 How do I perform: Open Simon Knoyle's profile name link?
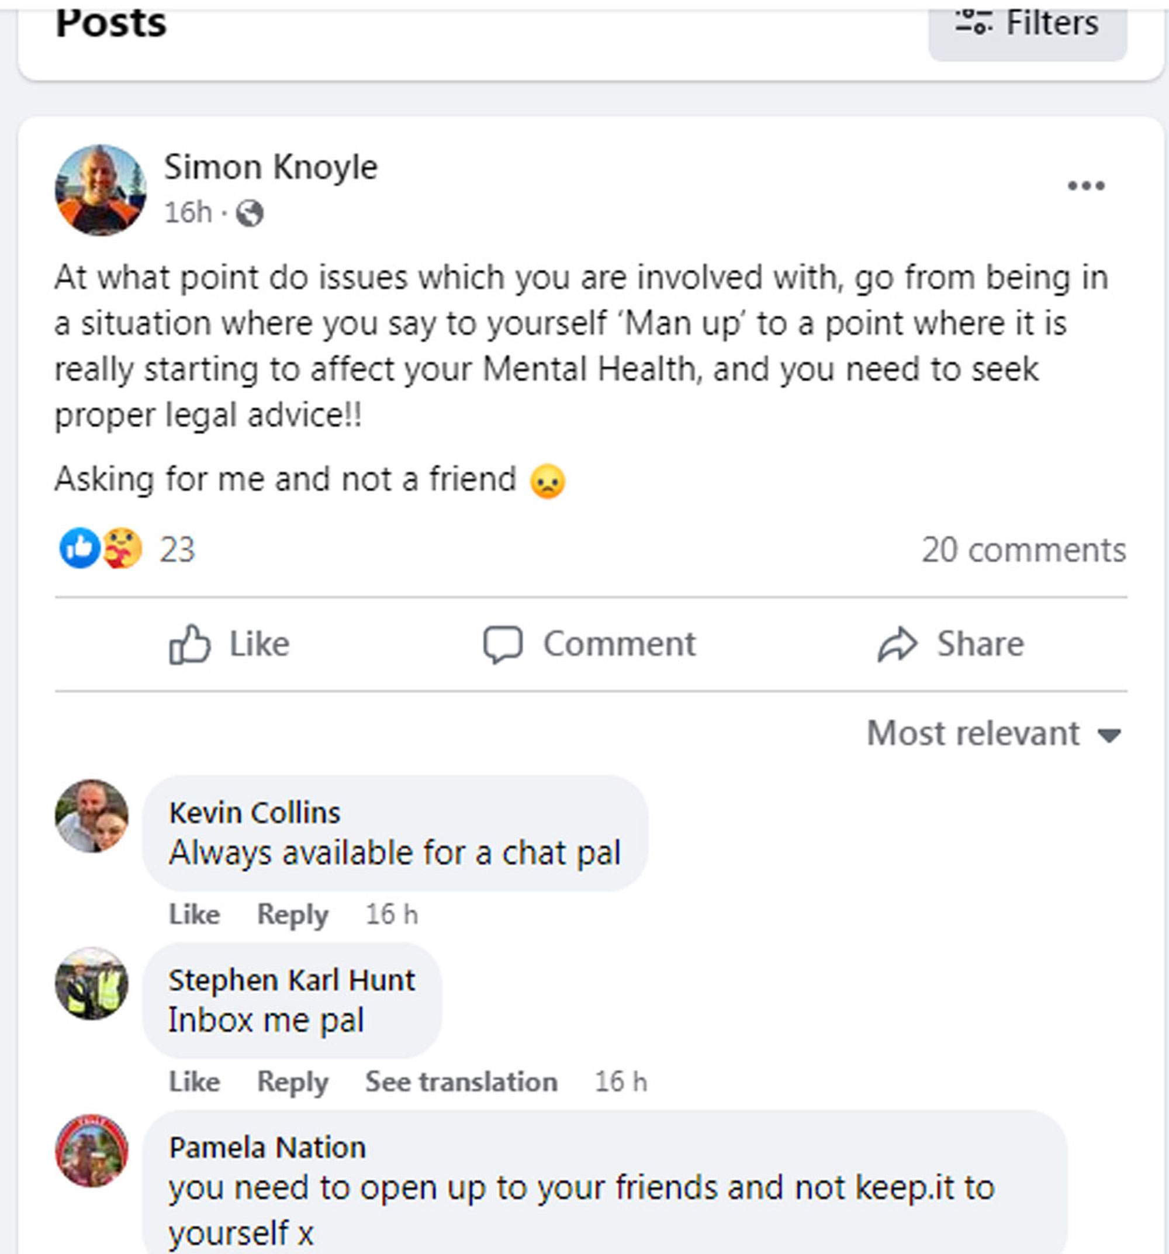click(x=271, y=168)
